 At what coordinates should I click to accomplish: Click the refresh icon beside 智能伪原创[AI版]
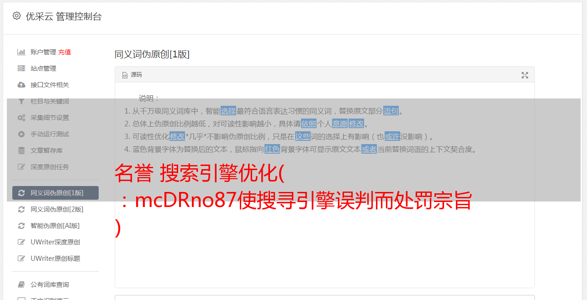(21, 226)
